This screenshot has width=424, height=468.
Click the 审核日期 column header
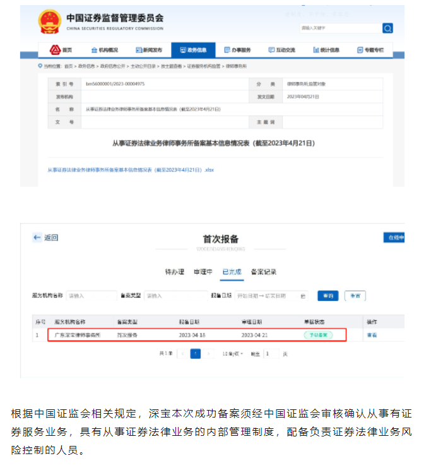pos(252,322)
